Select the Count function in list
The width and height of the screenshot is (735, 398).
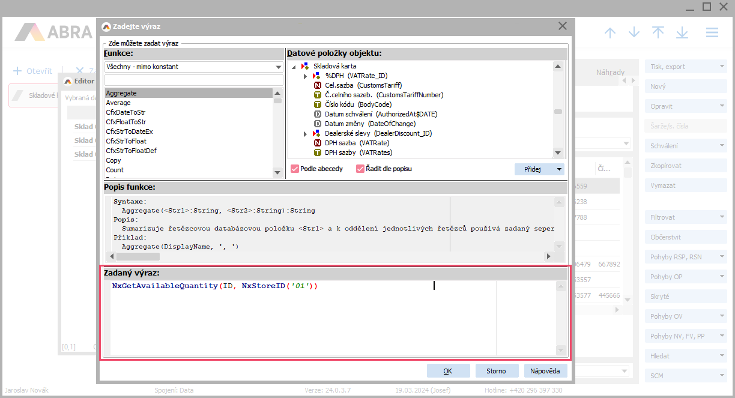(x=189, y=170)
